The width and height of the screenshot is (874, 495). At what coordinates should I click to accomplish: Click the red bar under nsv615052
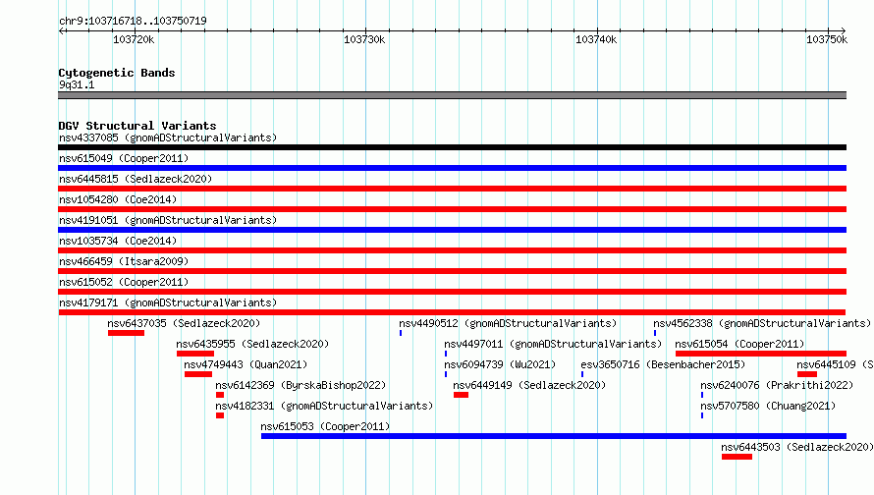coord(452,292)
